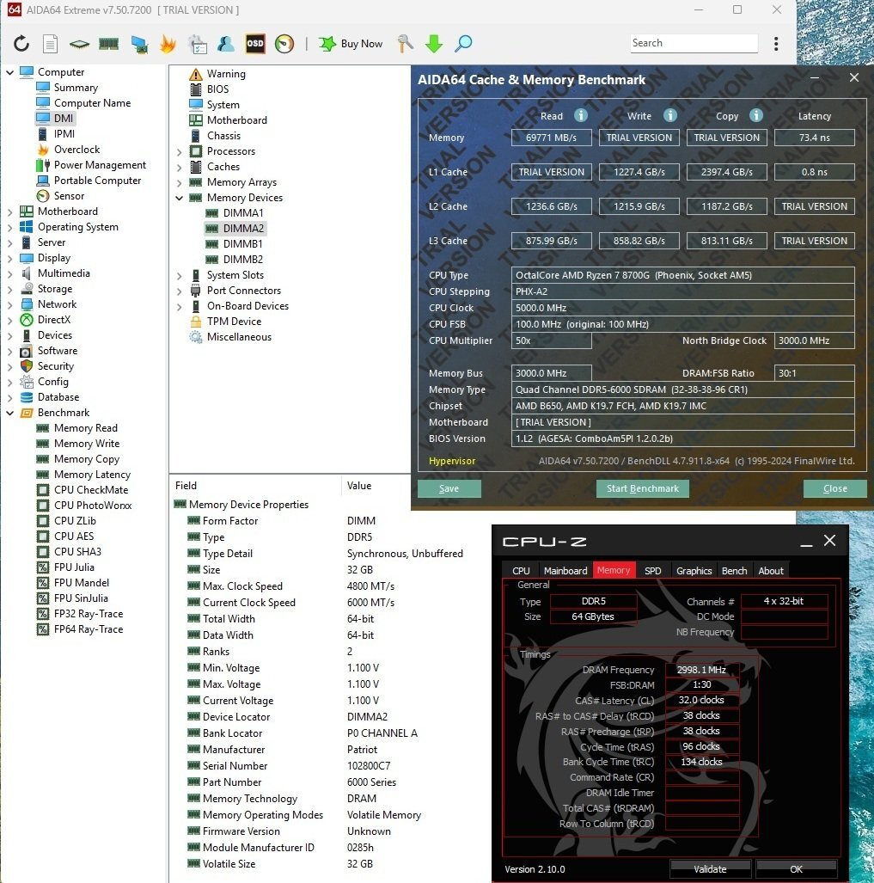This screenshot has width=874, height=883.
Task: Collapse the Memory Devices node
Action: (x=179, y=198)
